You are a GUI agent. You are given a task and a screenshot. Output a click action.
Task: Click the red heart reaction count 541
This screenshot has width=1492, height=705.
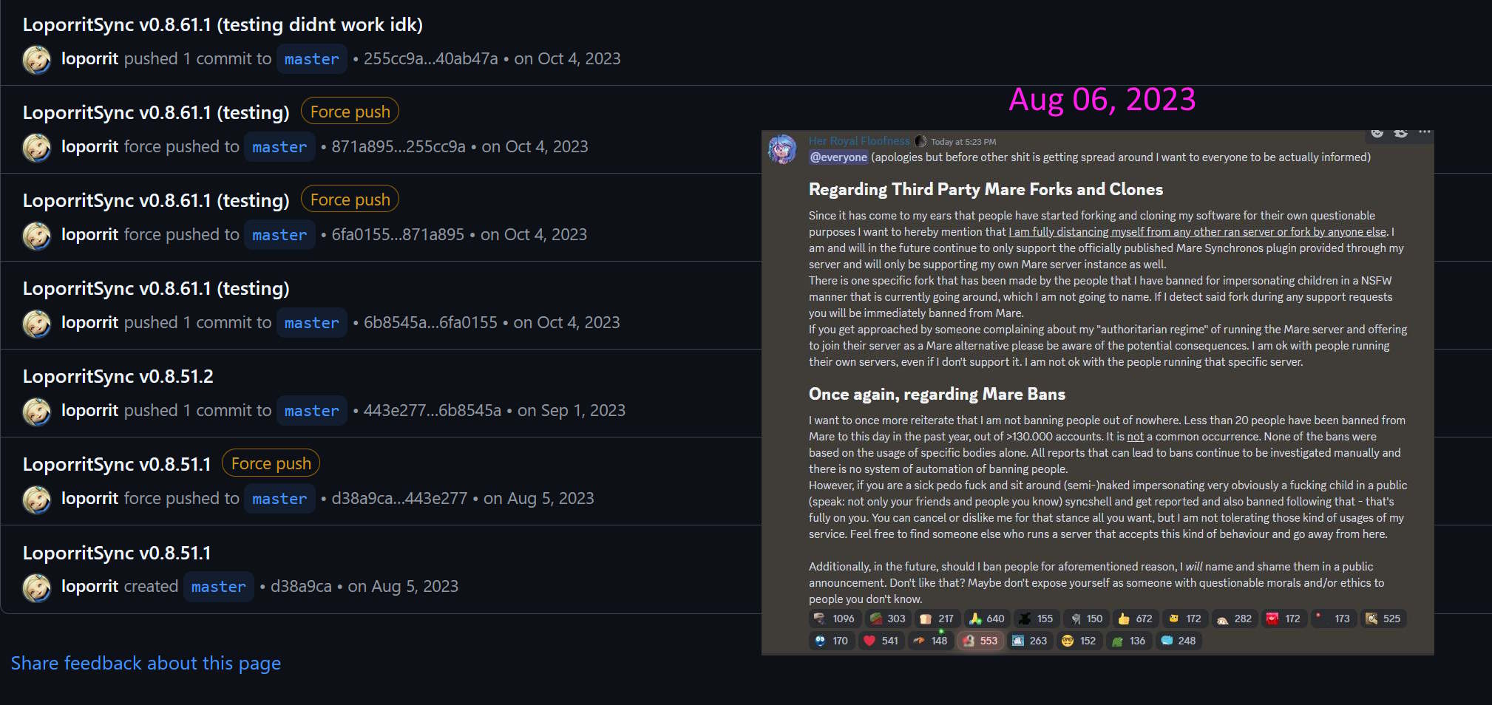[881, 641]
